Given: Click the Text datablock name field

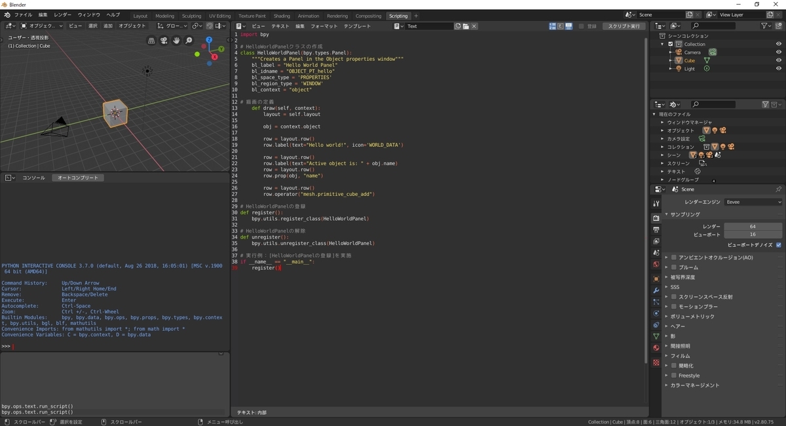Looking at the screenshot, I should point(428,26).
